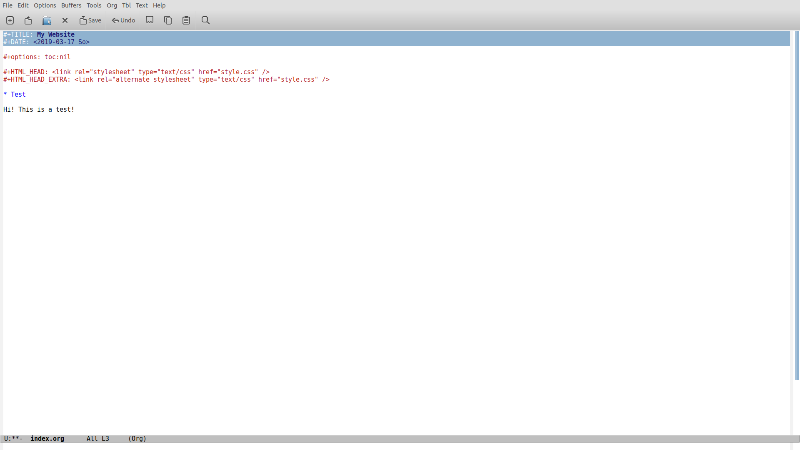Click the Search magnifier icon
The height and width of the screenshot is (450, 800).
click(205, 20)
